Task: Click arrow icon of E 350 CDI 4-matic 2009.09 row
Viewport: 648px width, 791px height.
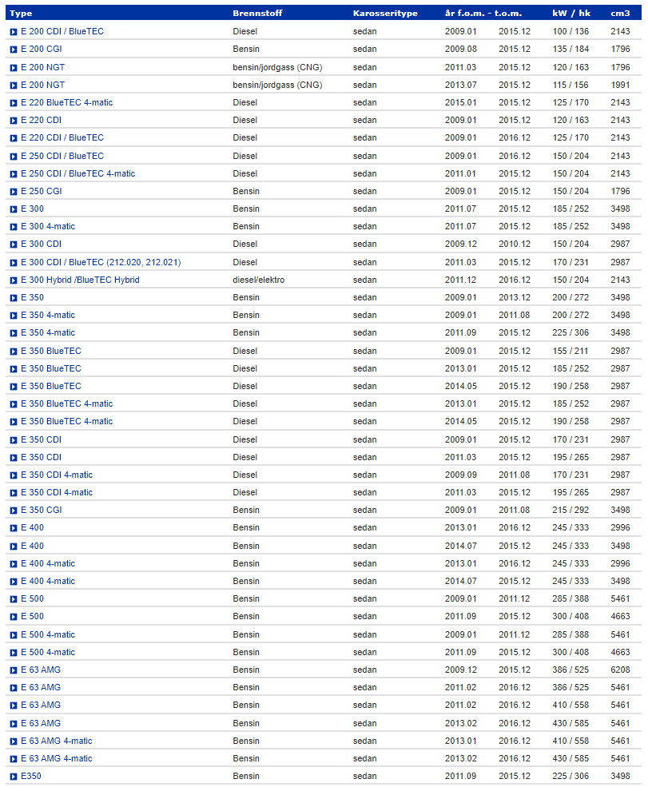Action: [x=14, y=475]
